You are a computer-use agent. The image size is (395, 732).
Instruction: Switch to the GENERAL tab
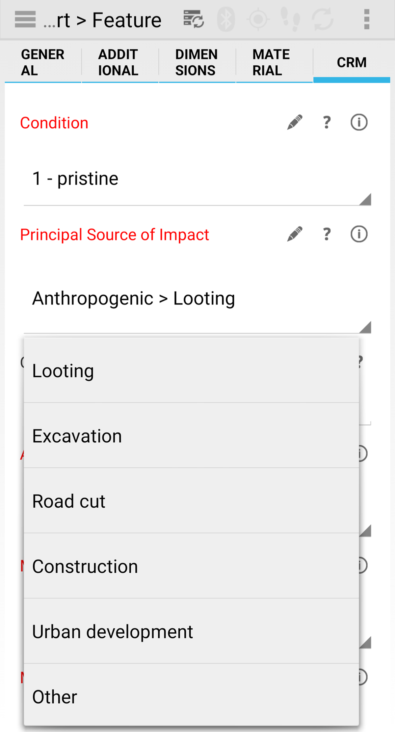(x=43, y=63)
